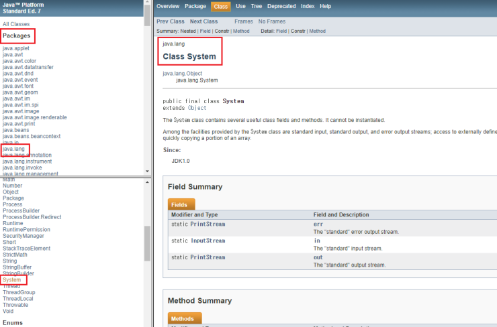497x327 pixels.
Task: Open the RuntimePermission class
Action: [x=26, y=230]
